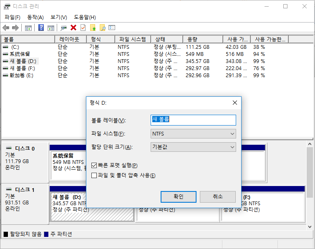Click the drive icon beside 新加卷 (E:)

(5, 75)
